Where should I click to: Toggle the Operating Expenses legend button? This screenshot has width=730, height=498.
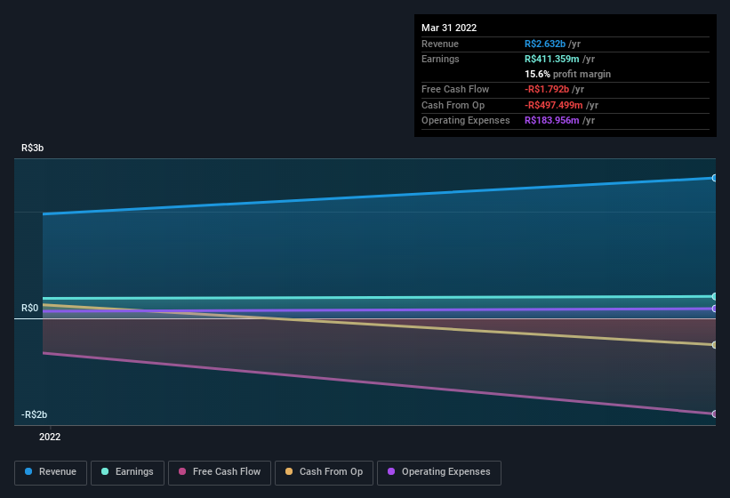click(438, 472)
